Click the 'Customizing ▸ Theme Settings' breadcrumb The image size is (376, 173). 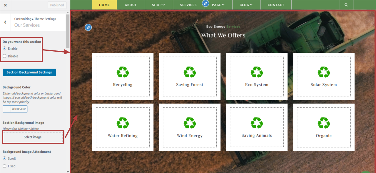pos(35,19)
